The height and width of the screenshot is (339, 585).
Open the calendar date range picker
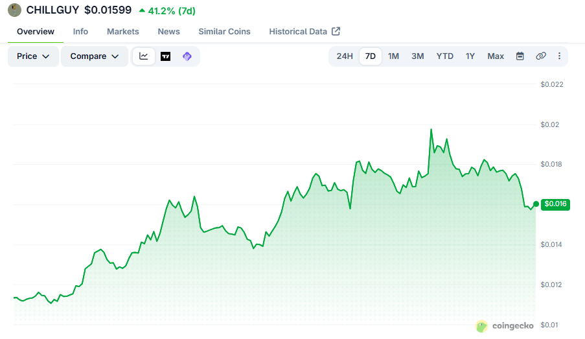click(520, 56)
